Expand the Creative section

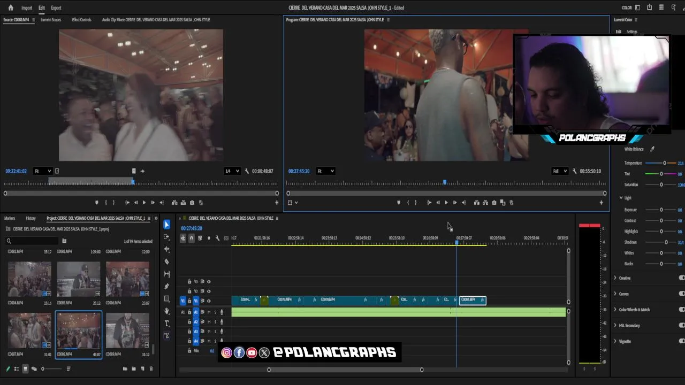click(615, 278)
